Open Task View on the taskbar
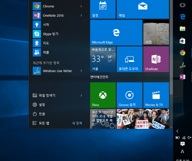Image resolution: width=192 pixels, height=161 pixels. point(183,5)
